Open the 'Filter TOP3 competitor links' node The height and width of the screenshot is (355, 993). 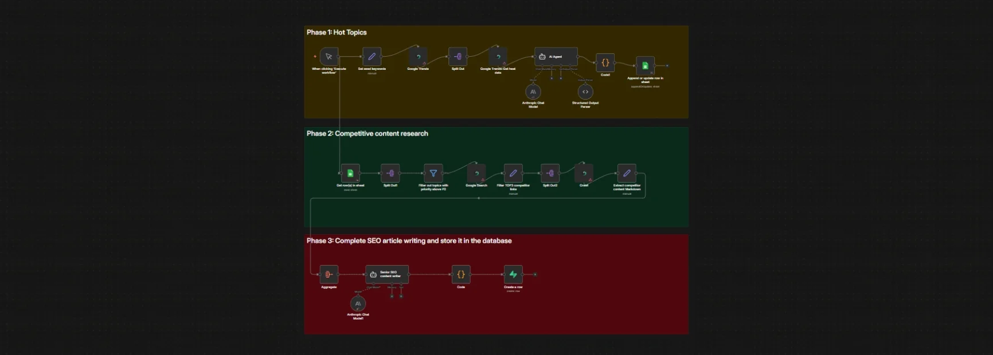tap(513, 173)
